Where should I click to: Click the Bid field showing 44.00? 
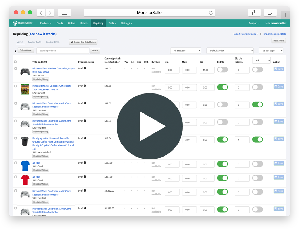pos(207,70)
